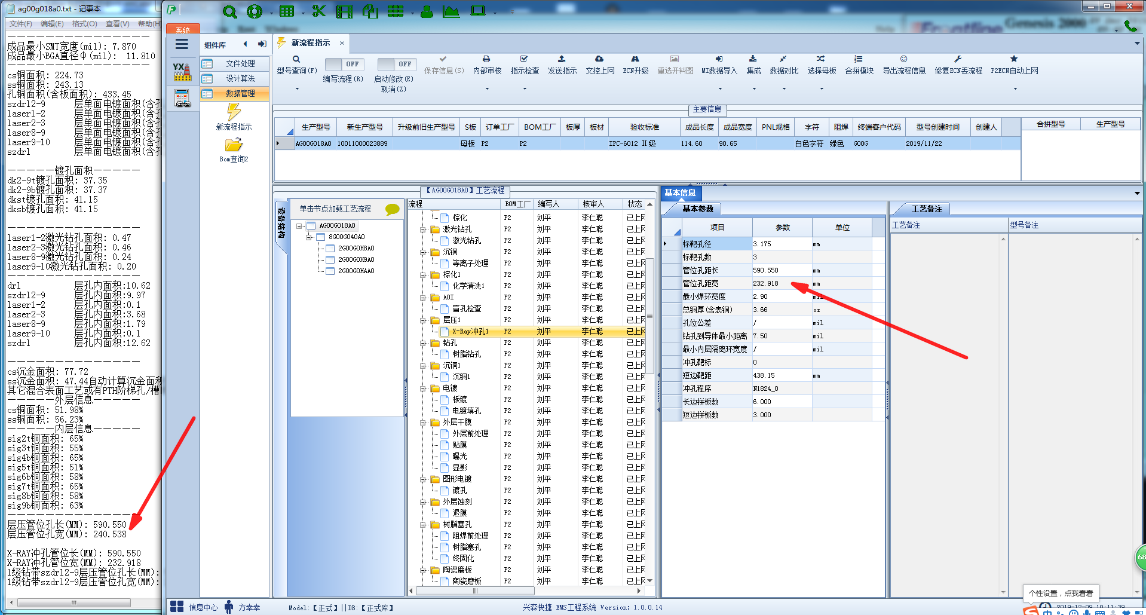Click 选择母板 shuffle tool
Image resolution: width=1146 pixels, height=615 pixels.
pyautogui.click(x=822, y=65)
